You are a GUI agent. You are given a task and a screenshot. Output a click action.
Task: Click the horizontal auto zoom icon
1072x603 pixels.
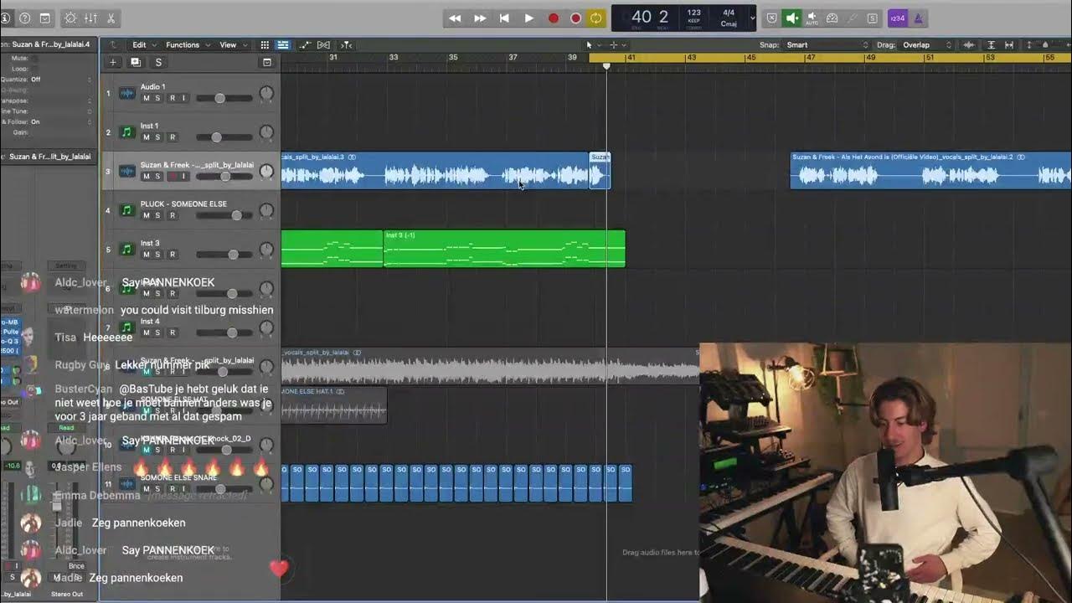coord(1009,44)
